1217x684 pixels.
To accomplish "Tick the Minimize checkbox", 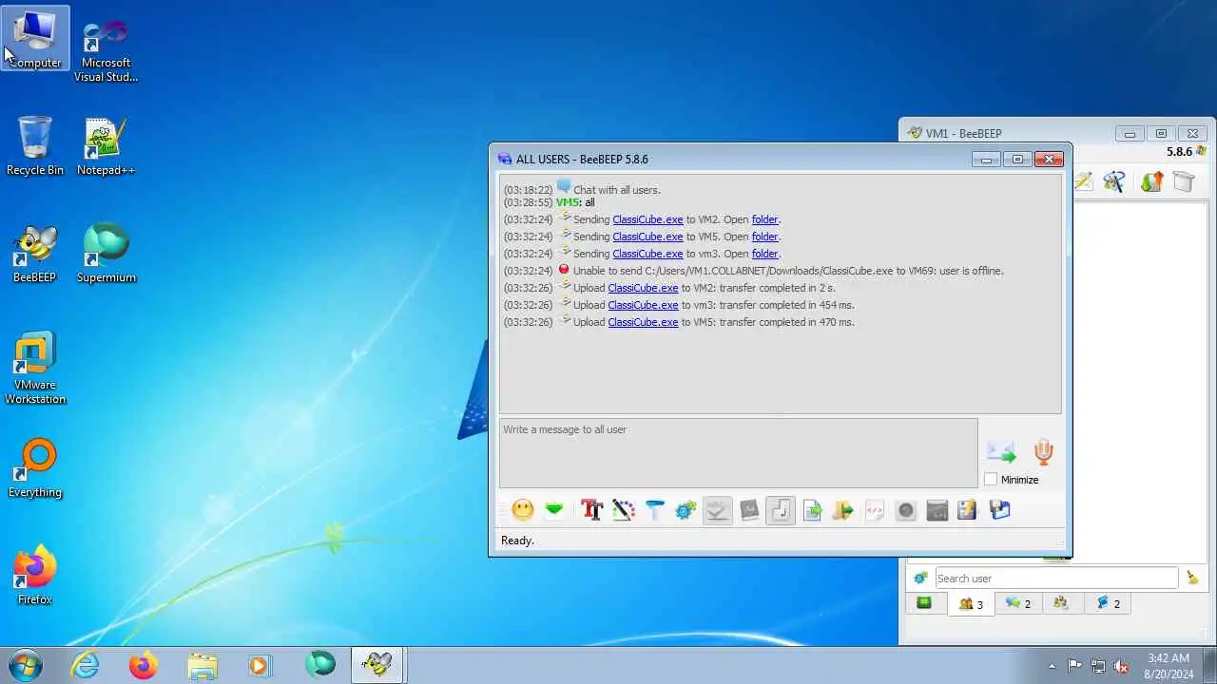I will coord(991,480).
